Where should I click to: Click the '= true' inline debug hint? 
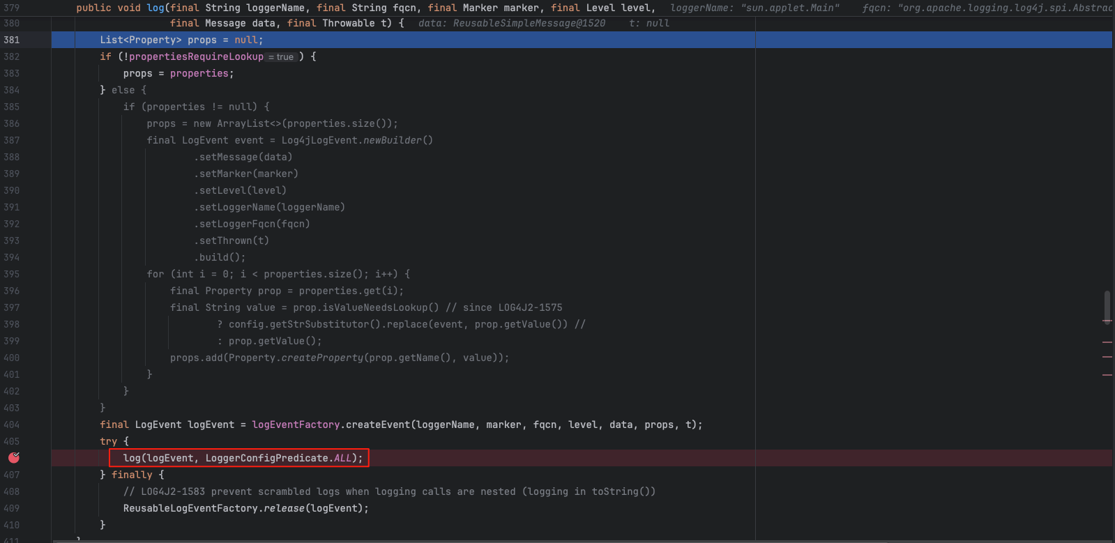point(282,57)
